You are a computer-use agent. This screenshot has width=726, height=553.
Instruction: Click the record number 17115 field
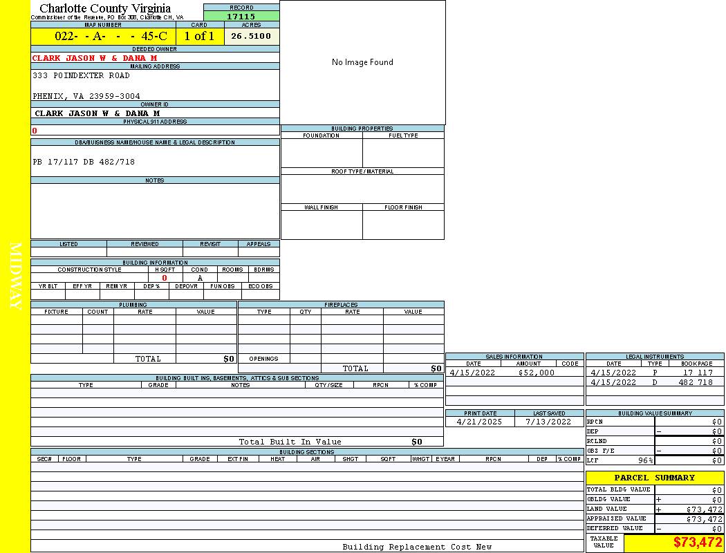point(241,16)
